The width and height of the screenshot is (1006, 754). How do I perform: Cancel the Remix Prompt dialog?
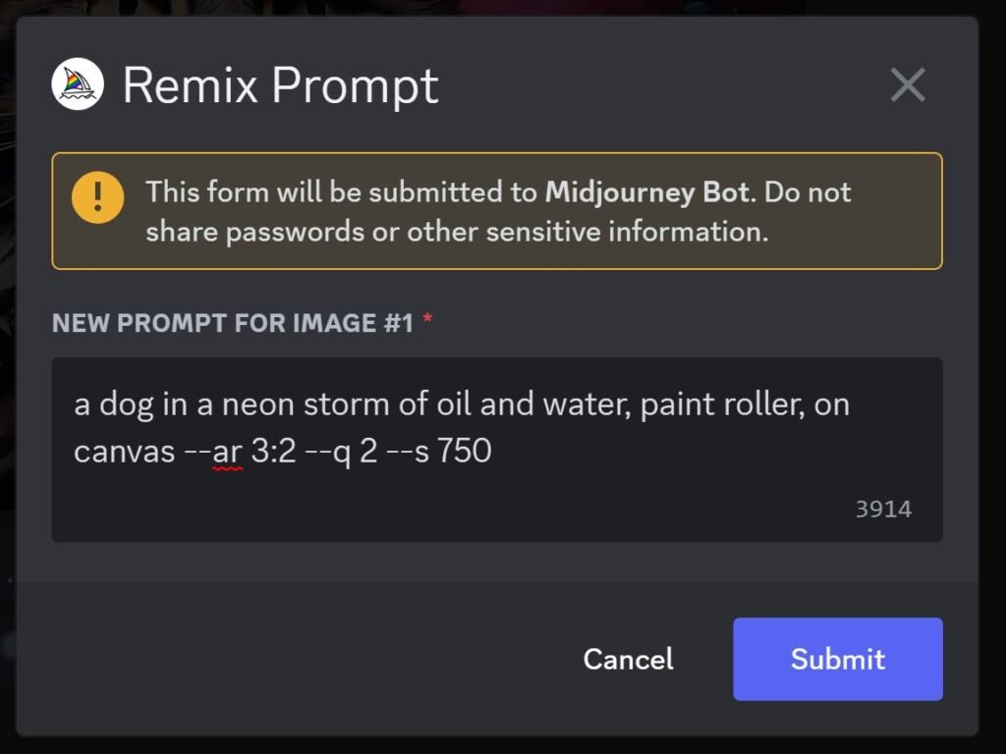click(628, 659)
